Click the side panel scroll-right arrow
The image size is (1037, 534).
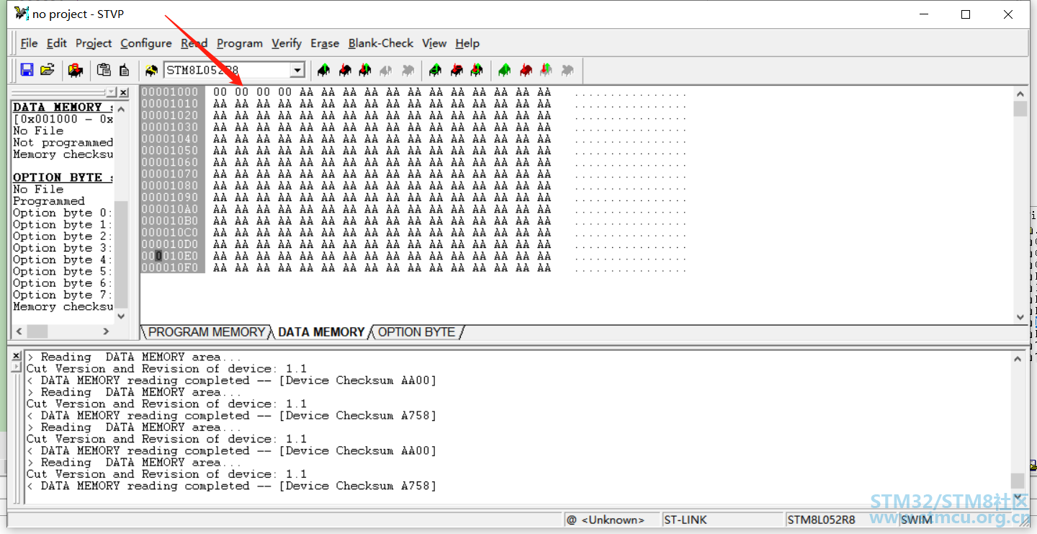tap(106, 331)
